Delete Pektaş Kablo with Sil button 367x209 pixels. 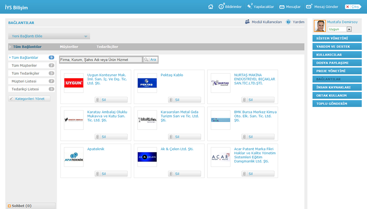184,100
